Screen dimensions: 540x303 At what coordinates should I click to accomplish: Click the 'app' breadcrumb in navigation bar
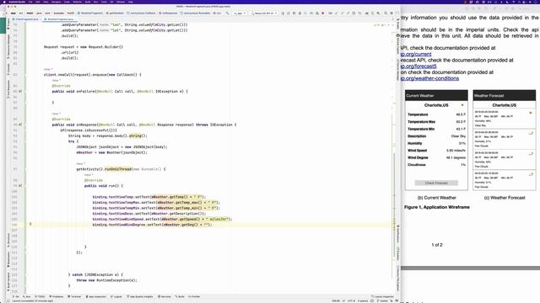pos(13,13)
